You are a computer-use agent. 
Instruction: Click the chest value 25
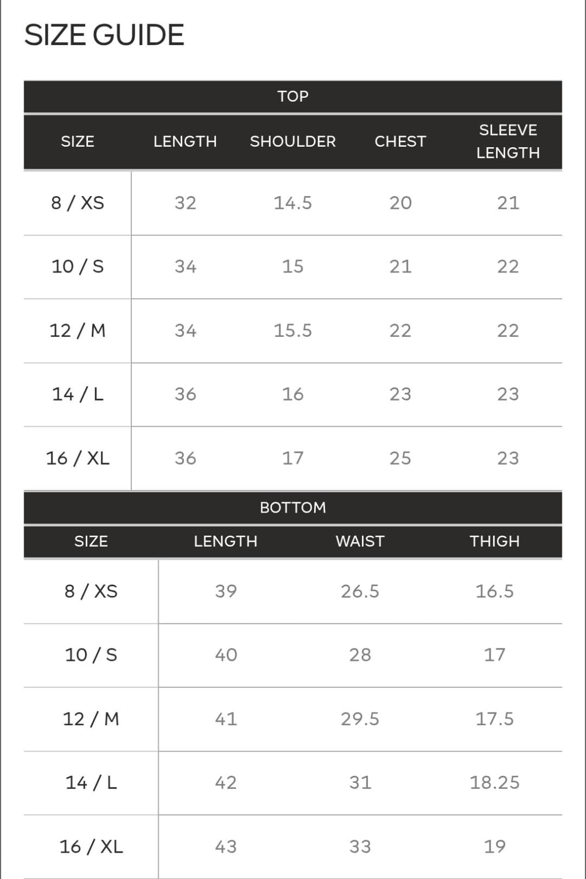[400, 458]
